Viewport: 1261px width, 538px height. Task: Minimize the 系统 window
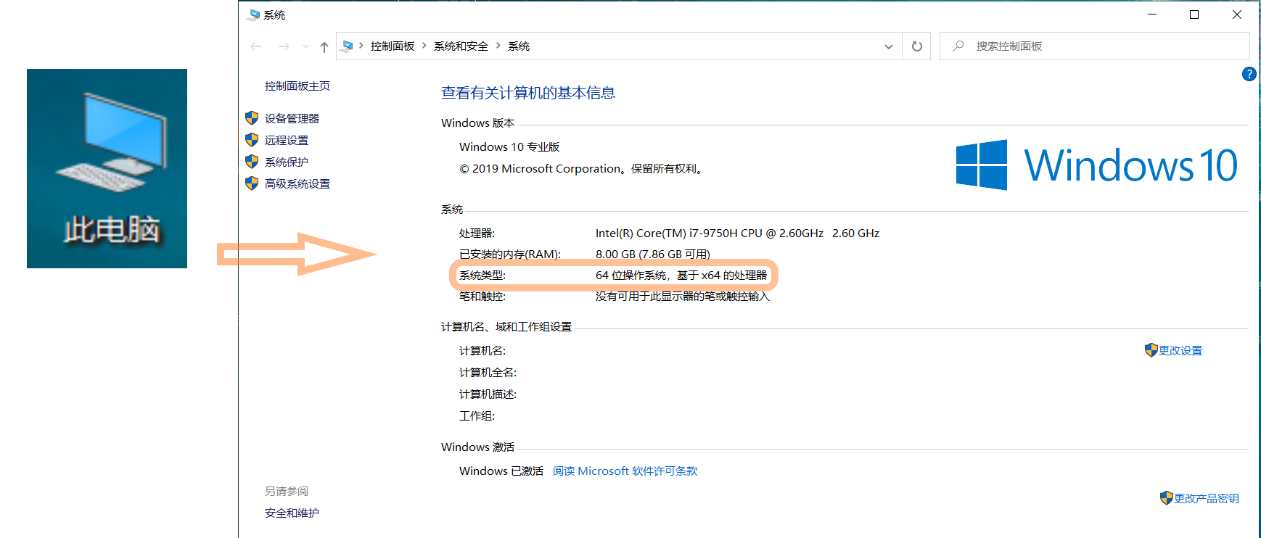[x=1152, y=15]
